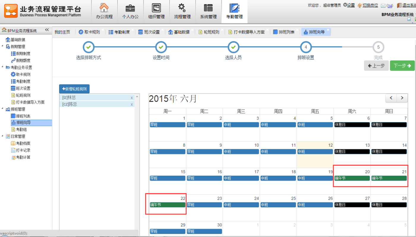416x237 pixels.
Task: Switch to the 取卡规则 tab
Action: [89, 32]
